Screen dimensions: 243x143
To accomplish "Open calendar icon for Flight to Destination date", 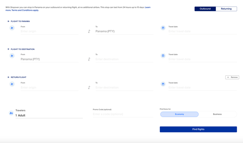I will pyautogui.click(x=163, y=56).
